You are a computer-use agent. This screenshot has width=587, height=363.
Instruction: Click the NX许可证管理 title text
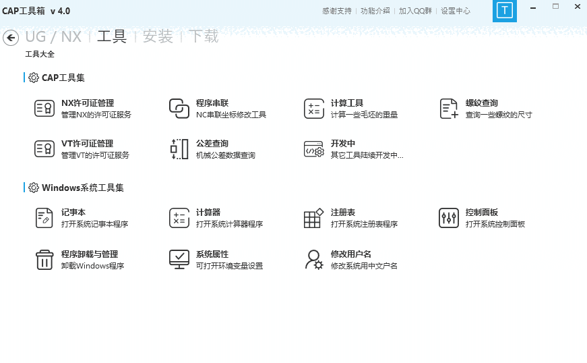click(88, 103)
